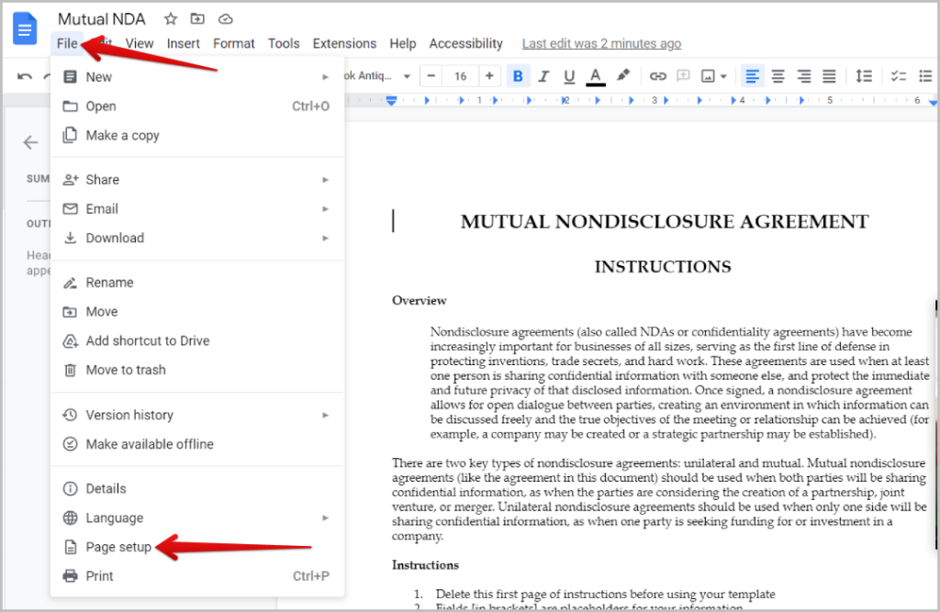Click the font size field showing 16
Viewport: 940px width, 612px height.
461,76
